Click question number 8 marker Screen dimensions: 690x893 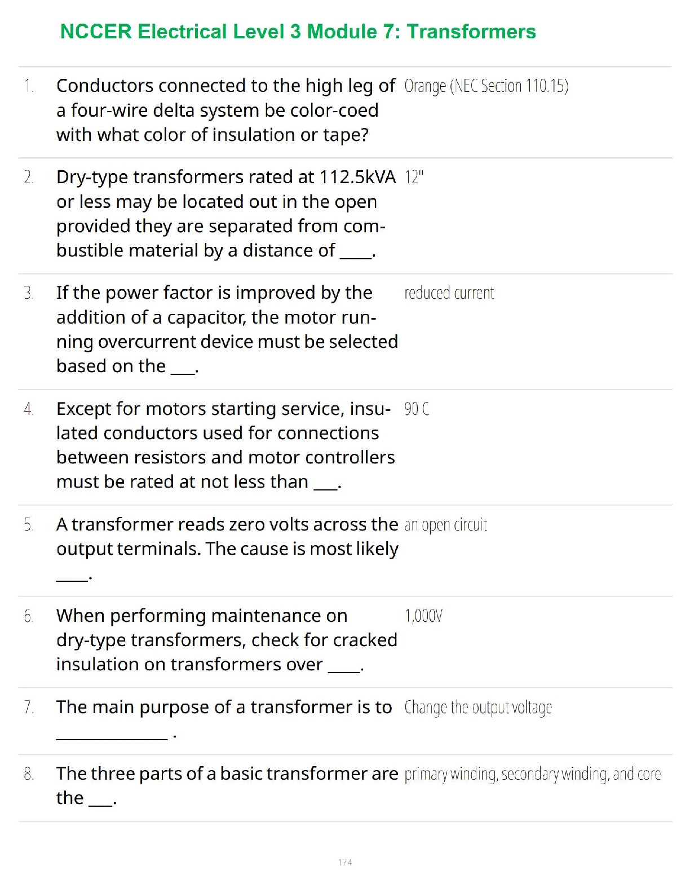point(29,774)
